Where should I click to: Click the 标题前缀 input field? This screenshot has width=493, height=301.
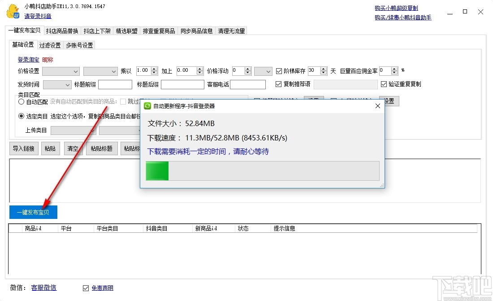[x=115, y=84]
